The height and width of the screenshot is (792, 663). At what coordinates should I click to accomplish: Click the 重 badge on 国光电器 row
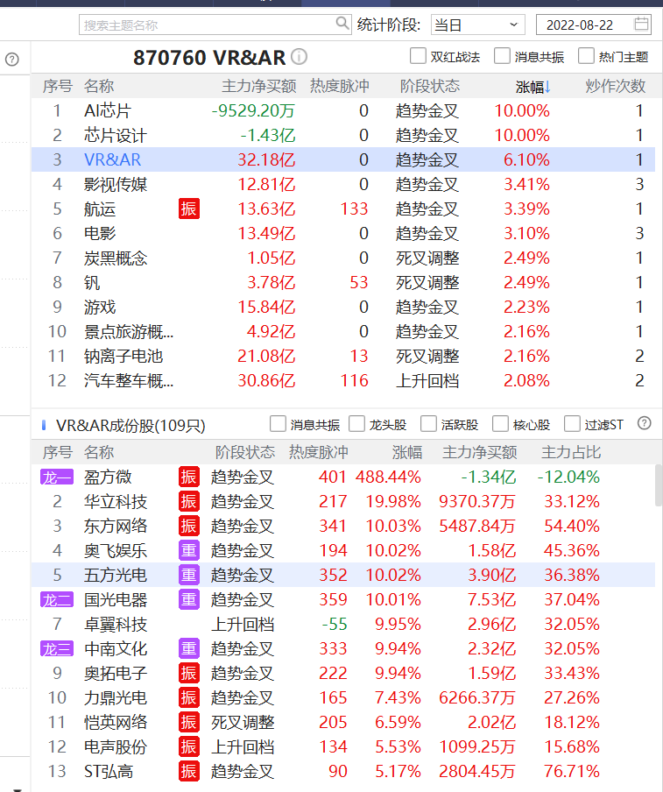pos(189,599)
